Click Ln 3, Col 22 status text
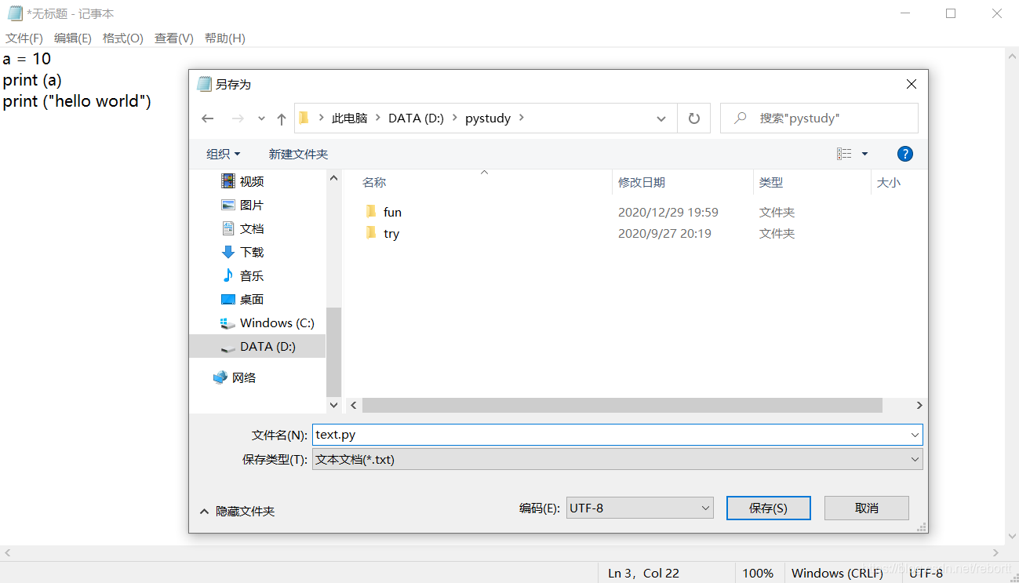Viewport: 1019px width, 583px height. point(643,573)
